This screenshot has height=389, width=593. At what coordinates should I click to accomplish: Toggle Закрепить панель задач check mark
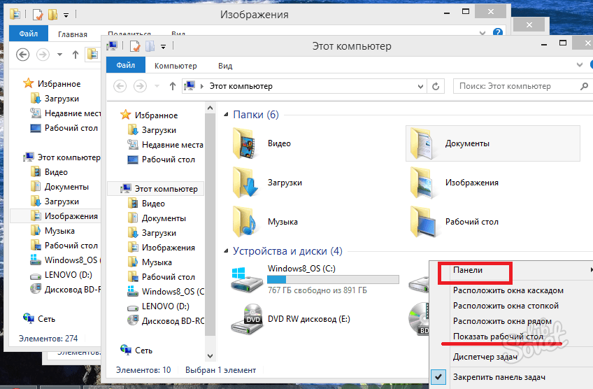(438, 377)
